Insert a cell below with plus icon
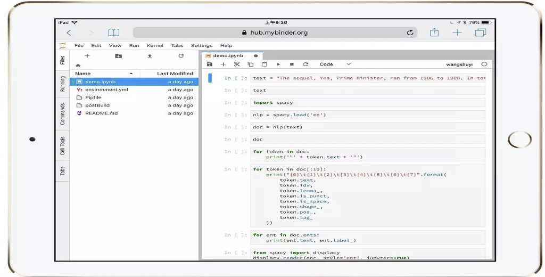The height and width of the screenshot is (277, 545). pyautogui.click(x=223, y=64)
